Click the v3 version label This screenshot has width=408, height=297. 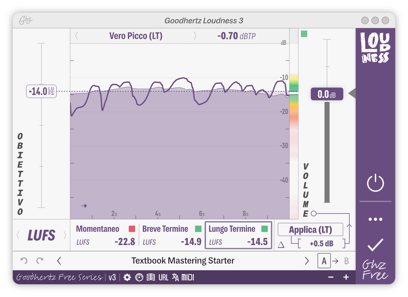[x=112, y=278]
